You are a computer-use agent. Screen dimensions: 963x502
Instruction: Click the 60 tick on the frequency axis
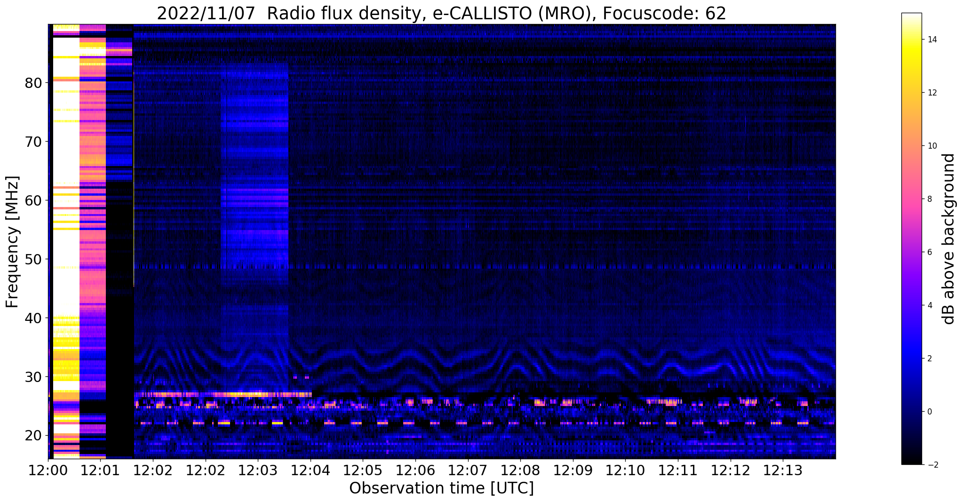pyautogui.click(x=33, y=200)
